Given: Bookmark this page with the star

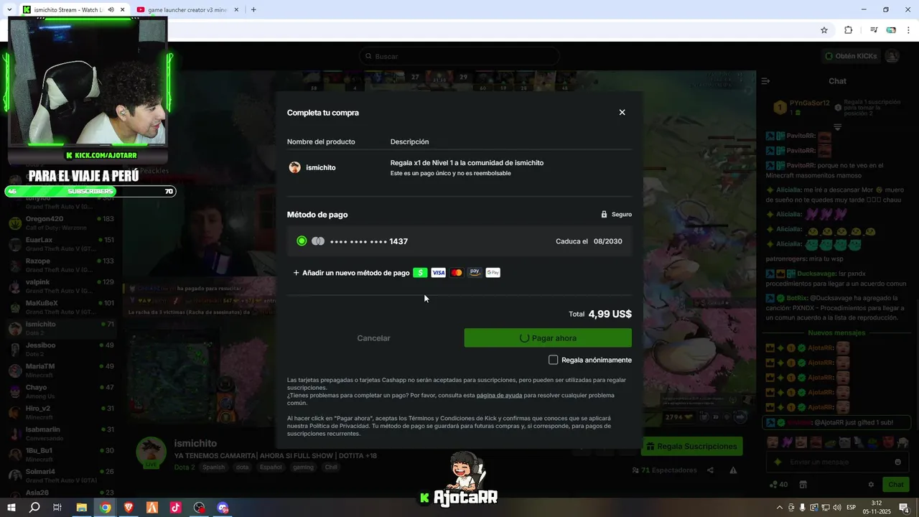Looking at the screenshot, I should coord(824,30).
